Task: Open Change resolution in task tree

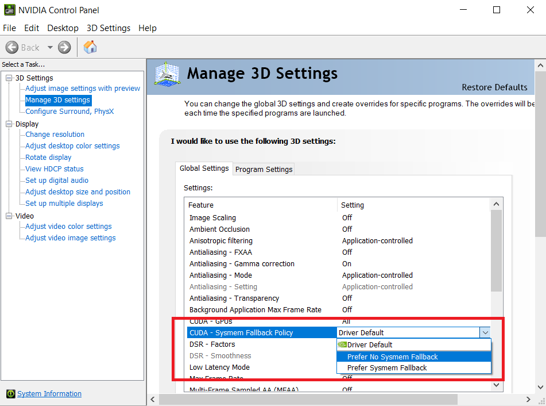Action: 55,135
